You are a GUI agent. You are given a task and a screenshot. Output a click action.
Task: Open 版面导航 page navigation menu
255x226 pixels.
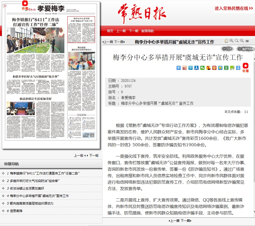pos(148,31)
